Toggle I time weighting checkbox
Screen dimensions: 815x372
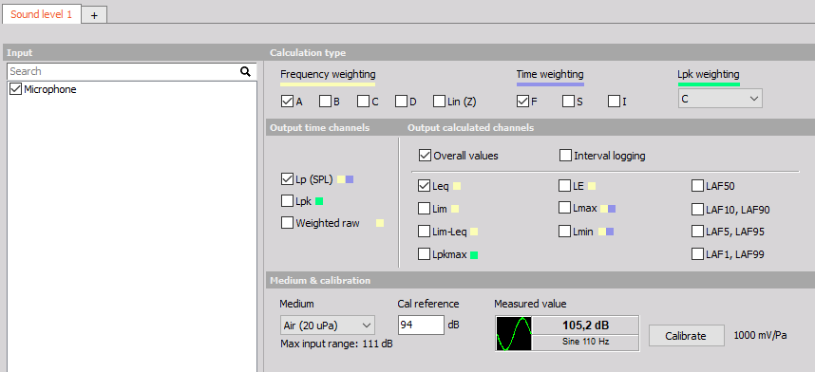614,102
